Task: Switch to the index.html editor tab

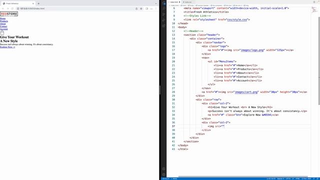Action: pos(174,2)
